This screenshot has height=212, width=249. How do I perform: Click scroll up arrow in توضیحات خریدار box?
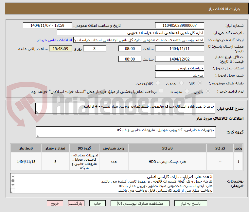[13, 176]
